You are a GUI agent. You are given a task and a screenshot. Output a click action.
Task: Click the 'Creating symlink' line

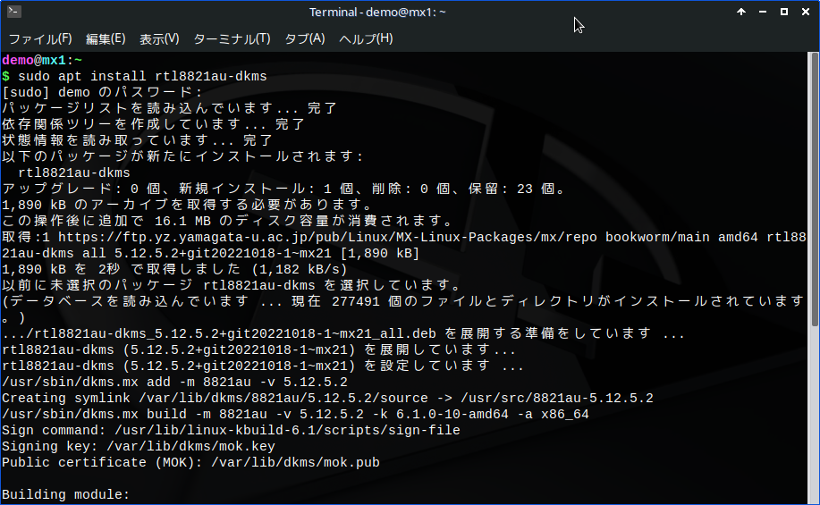point(327,399)
